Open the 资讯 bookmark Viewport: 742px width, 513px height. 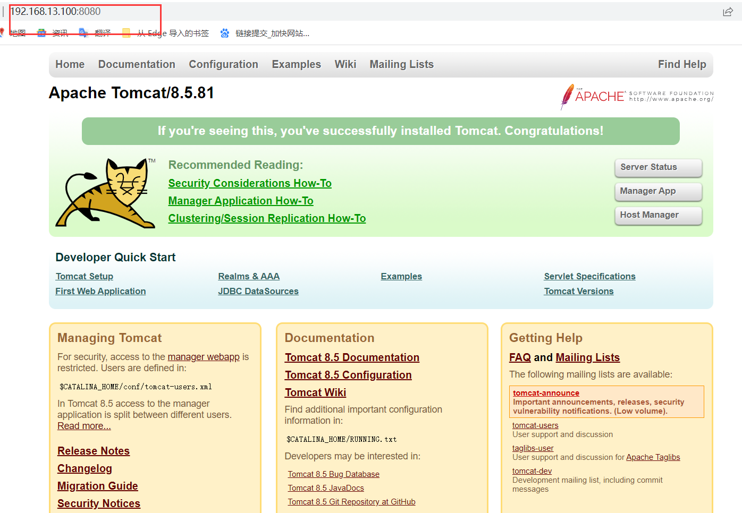(53, 33)
